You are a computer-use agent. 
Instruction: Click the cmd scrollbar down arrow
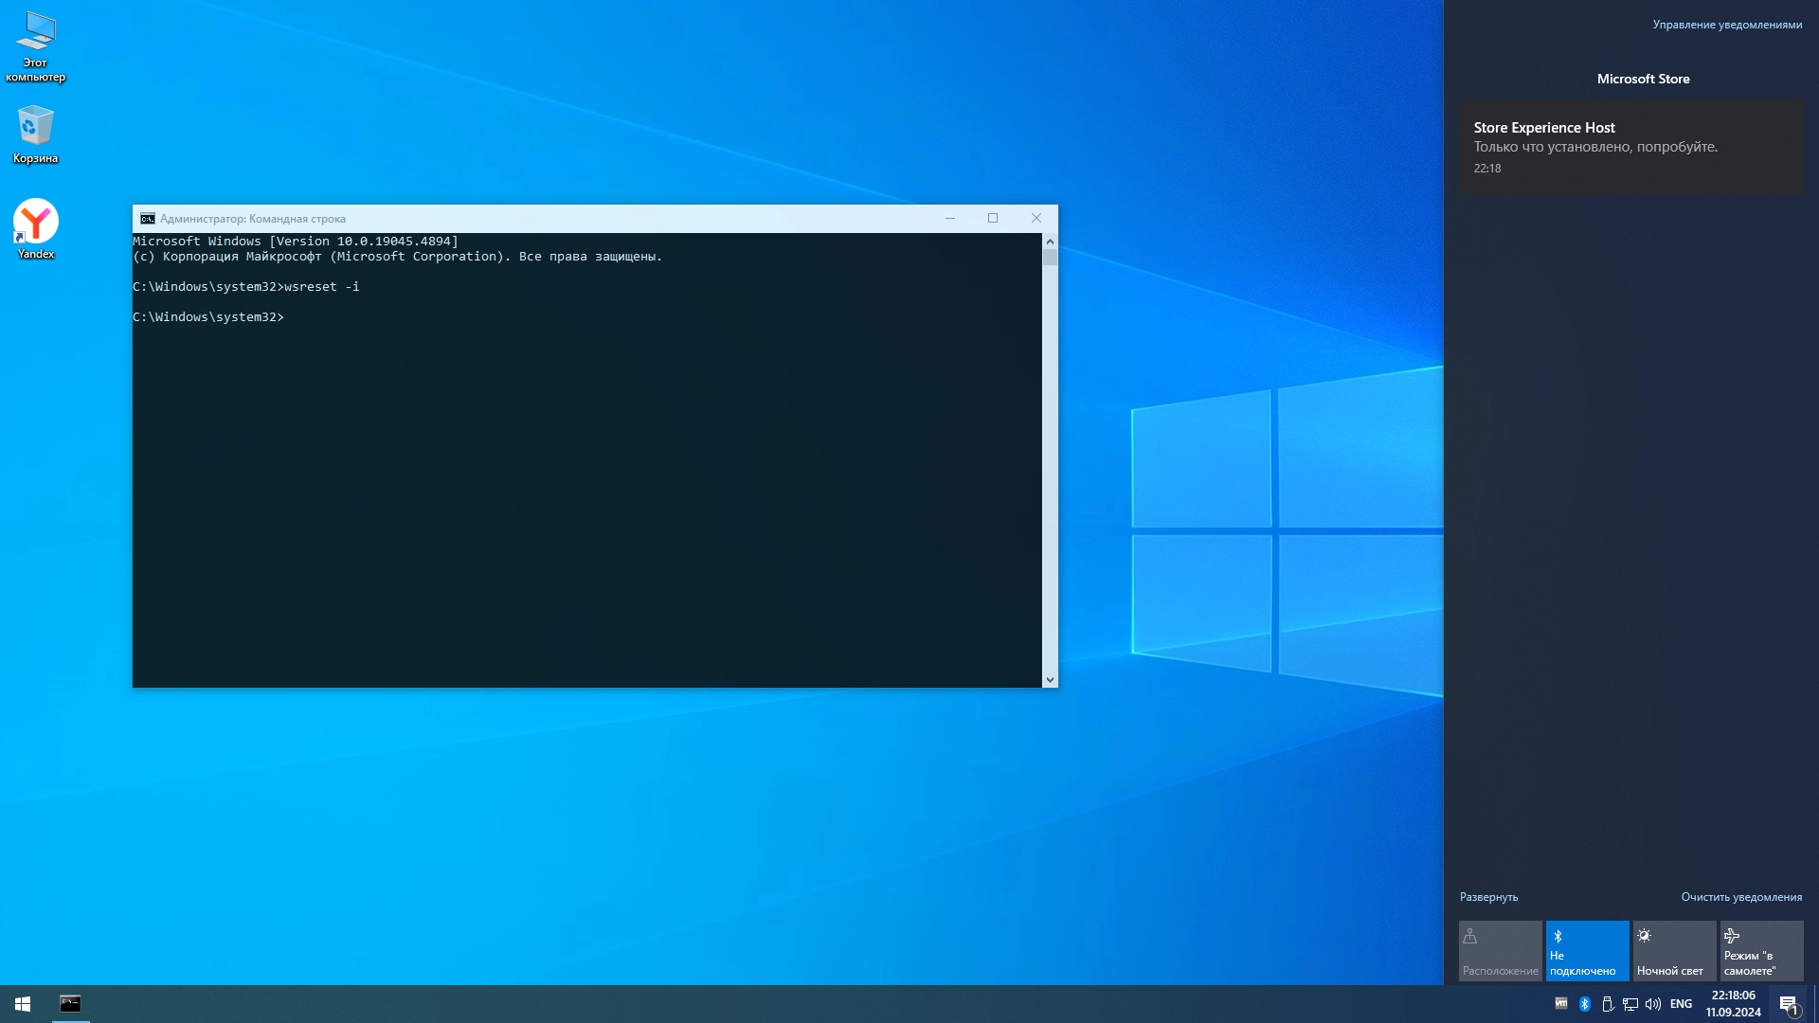(x=1049, y=679)
